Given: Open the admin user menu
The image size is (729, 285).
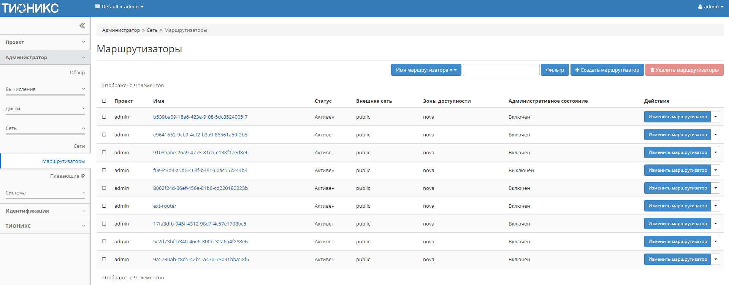Looking at the screenshot, I should [x=710, y=6].
